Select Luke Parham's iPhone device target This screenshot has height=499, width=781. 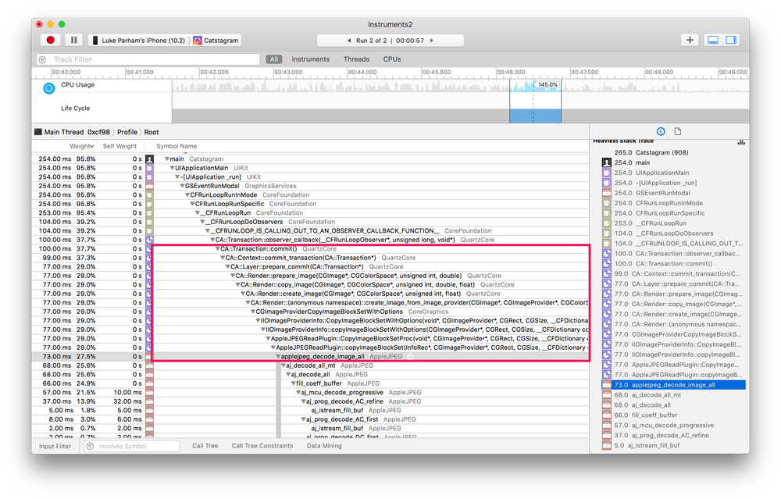pos(138,41)
